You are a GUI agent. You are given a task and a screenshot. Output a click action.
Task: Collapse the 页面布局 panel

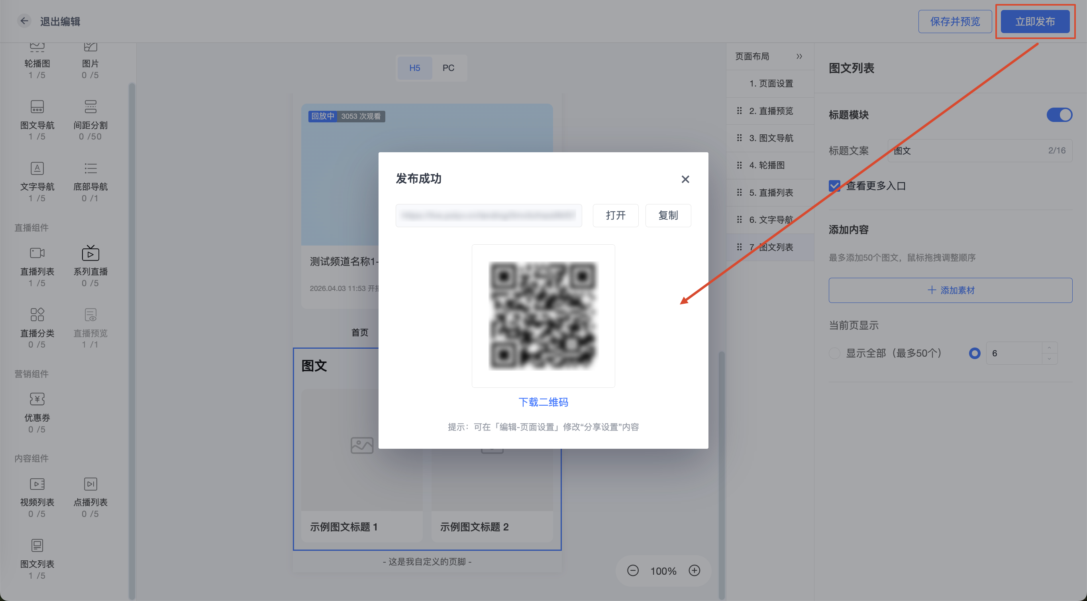[x=799, y=56]
